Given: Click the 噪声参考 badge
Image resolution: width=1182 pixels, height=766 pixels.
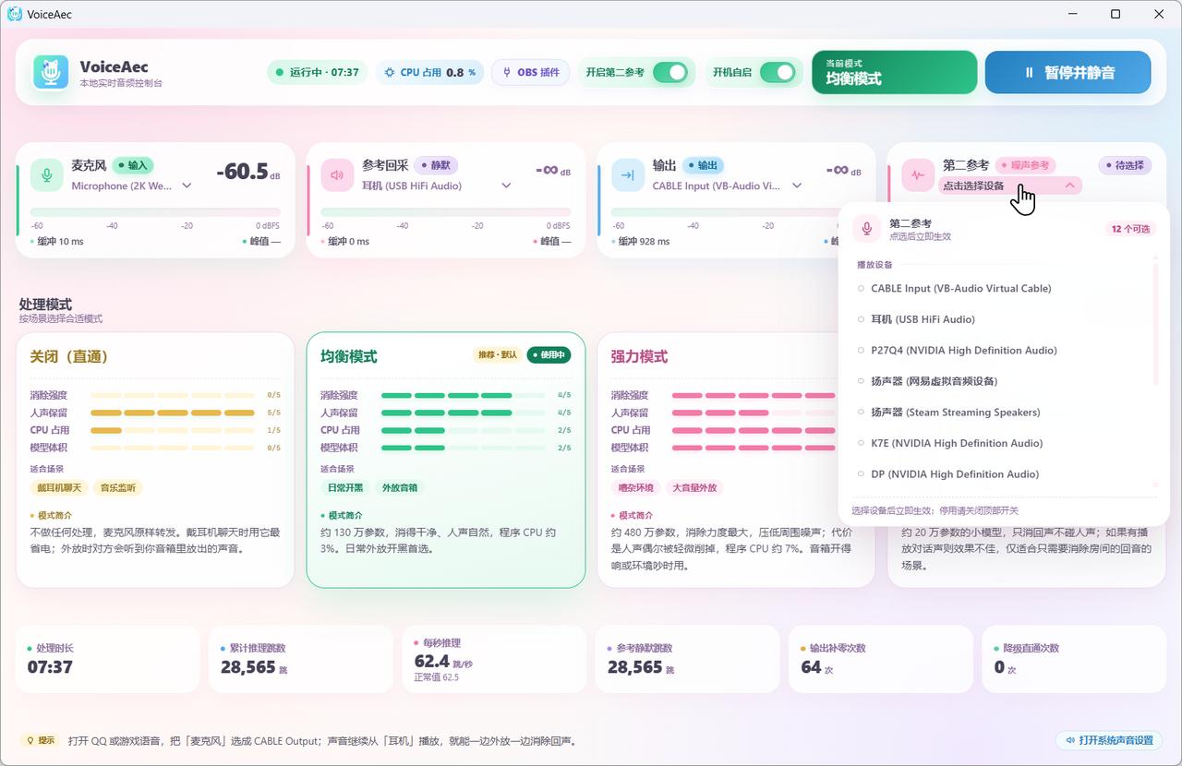Looking at the screenshot, I should click(1025, 165).
